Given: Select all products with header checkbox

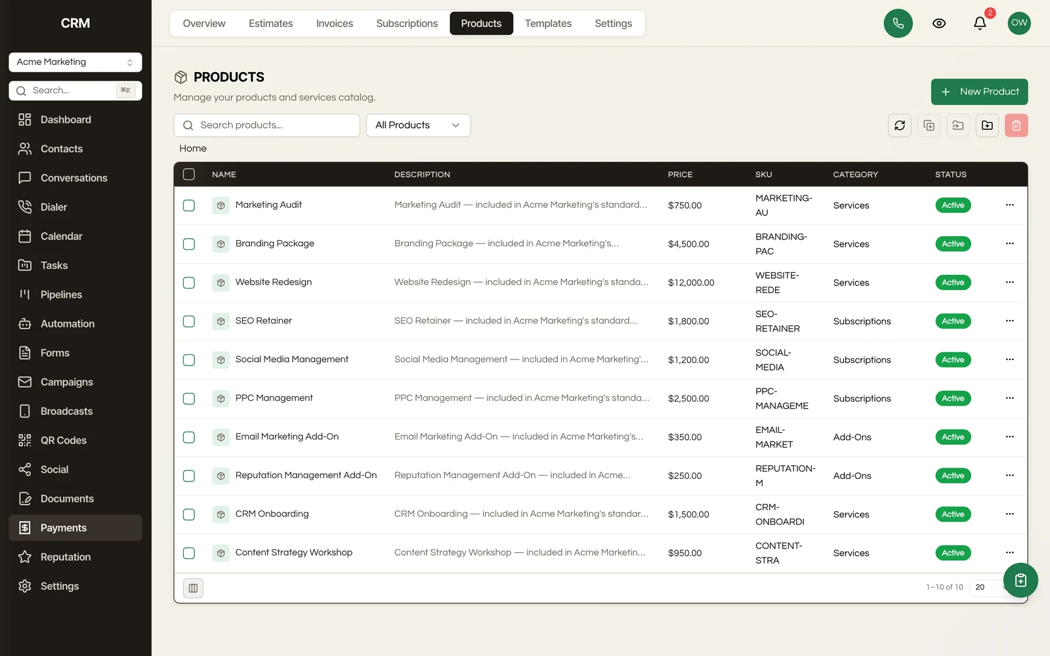Looking at the screenshot, I should [x=189, y=174].
